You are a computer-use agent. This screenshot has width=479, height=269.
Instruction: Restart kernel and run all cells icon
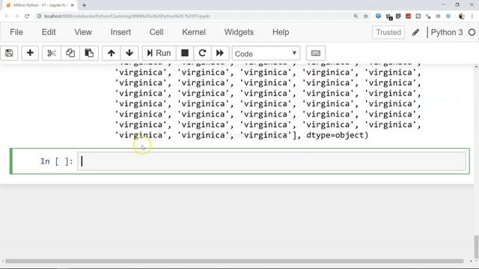click(220, 53)
